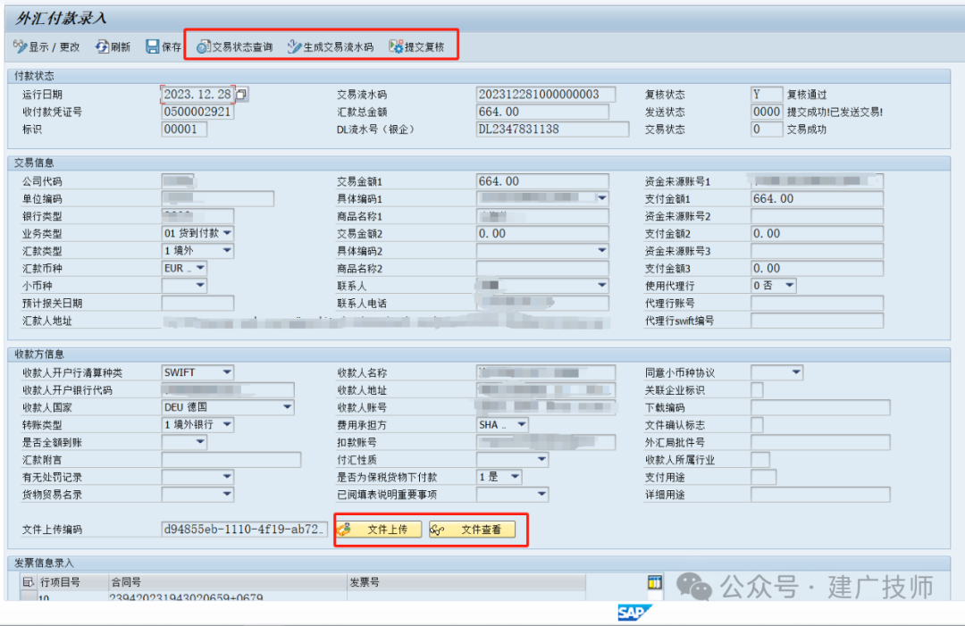
Task: Click the 支付金额1 field
Action: [x=817, y=198]
